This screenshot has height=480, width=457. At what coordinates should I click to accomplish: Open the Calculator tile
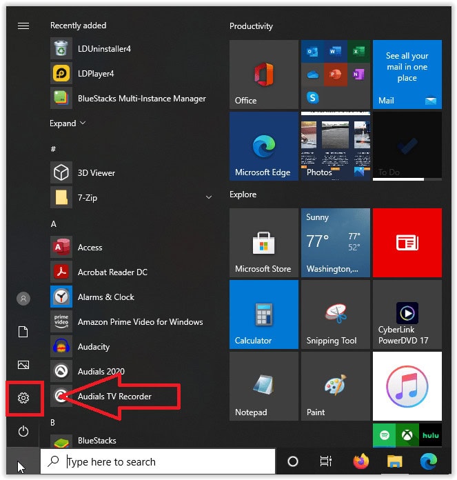click(x=263, y=314)
